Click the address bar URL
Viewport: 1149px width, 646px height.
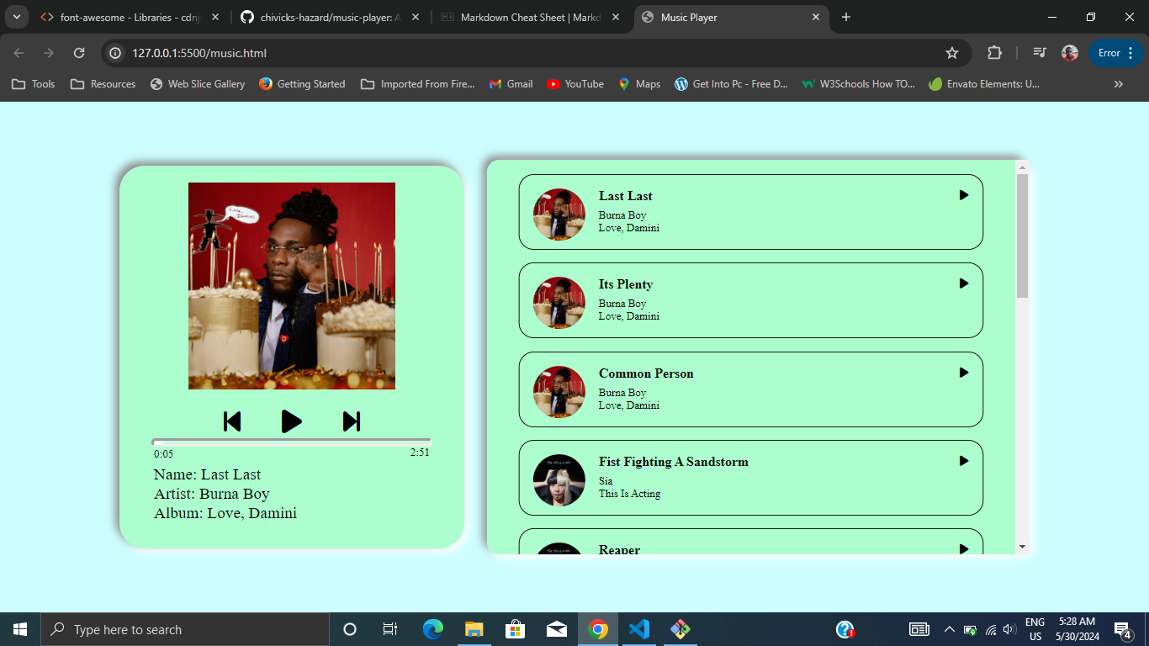pyautogui.click(x=199, y=53)
